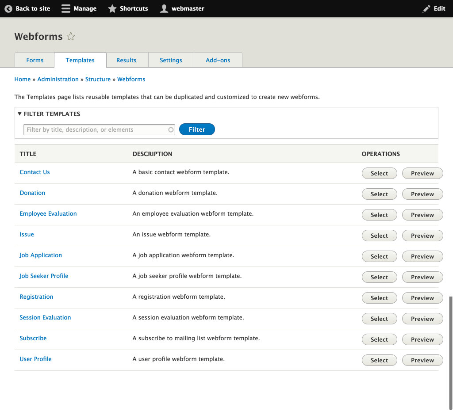Viewport: 453px width, 411px height.
Task: Click the DESCRIPTION column header
Action: point(152,154)
